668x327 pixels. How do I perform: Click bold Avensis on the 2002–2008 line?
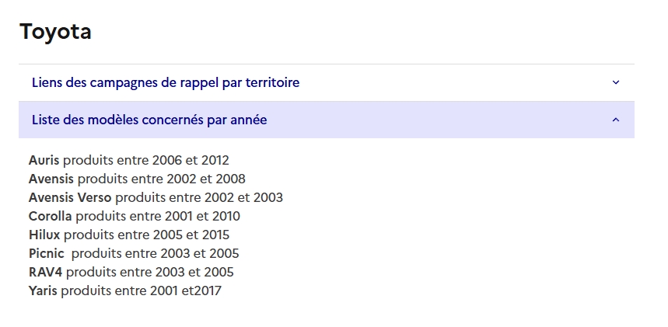[51, 179]
